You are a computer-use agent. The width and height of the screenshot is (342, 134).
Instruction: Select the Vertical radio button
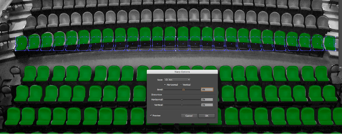tap(181, 85)
